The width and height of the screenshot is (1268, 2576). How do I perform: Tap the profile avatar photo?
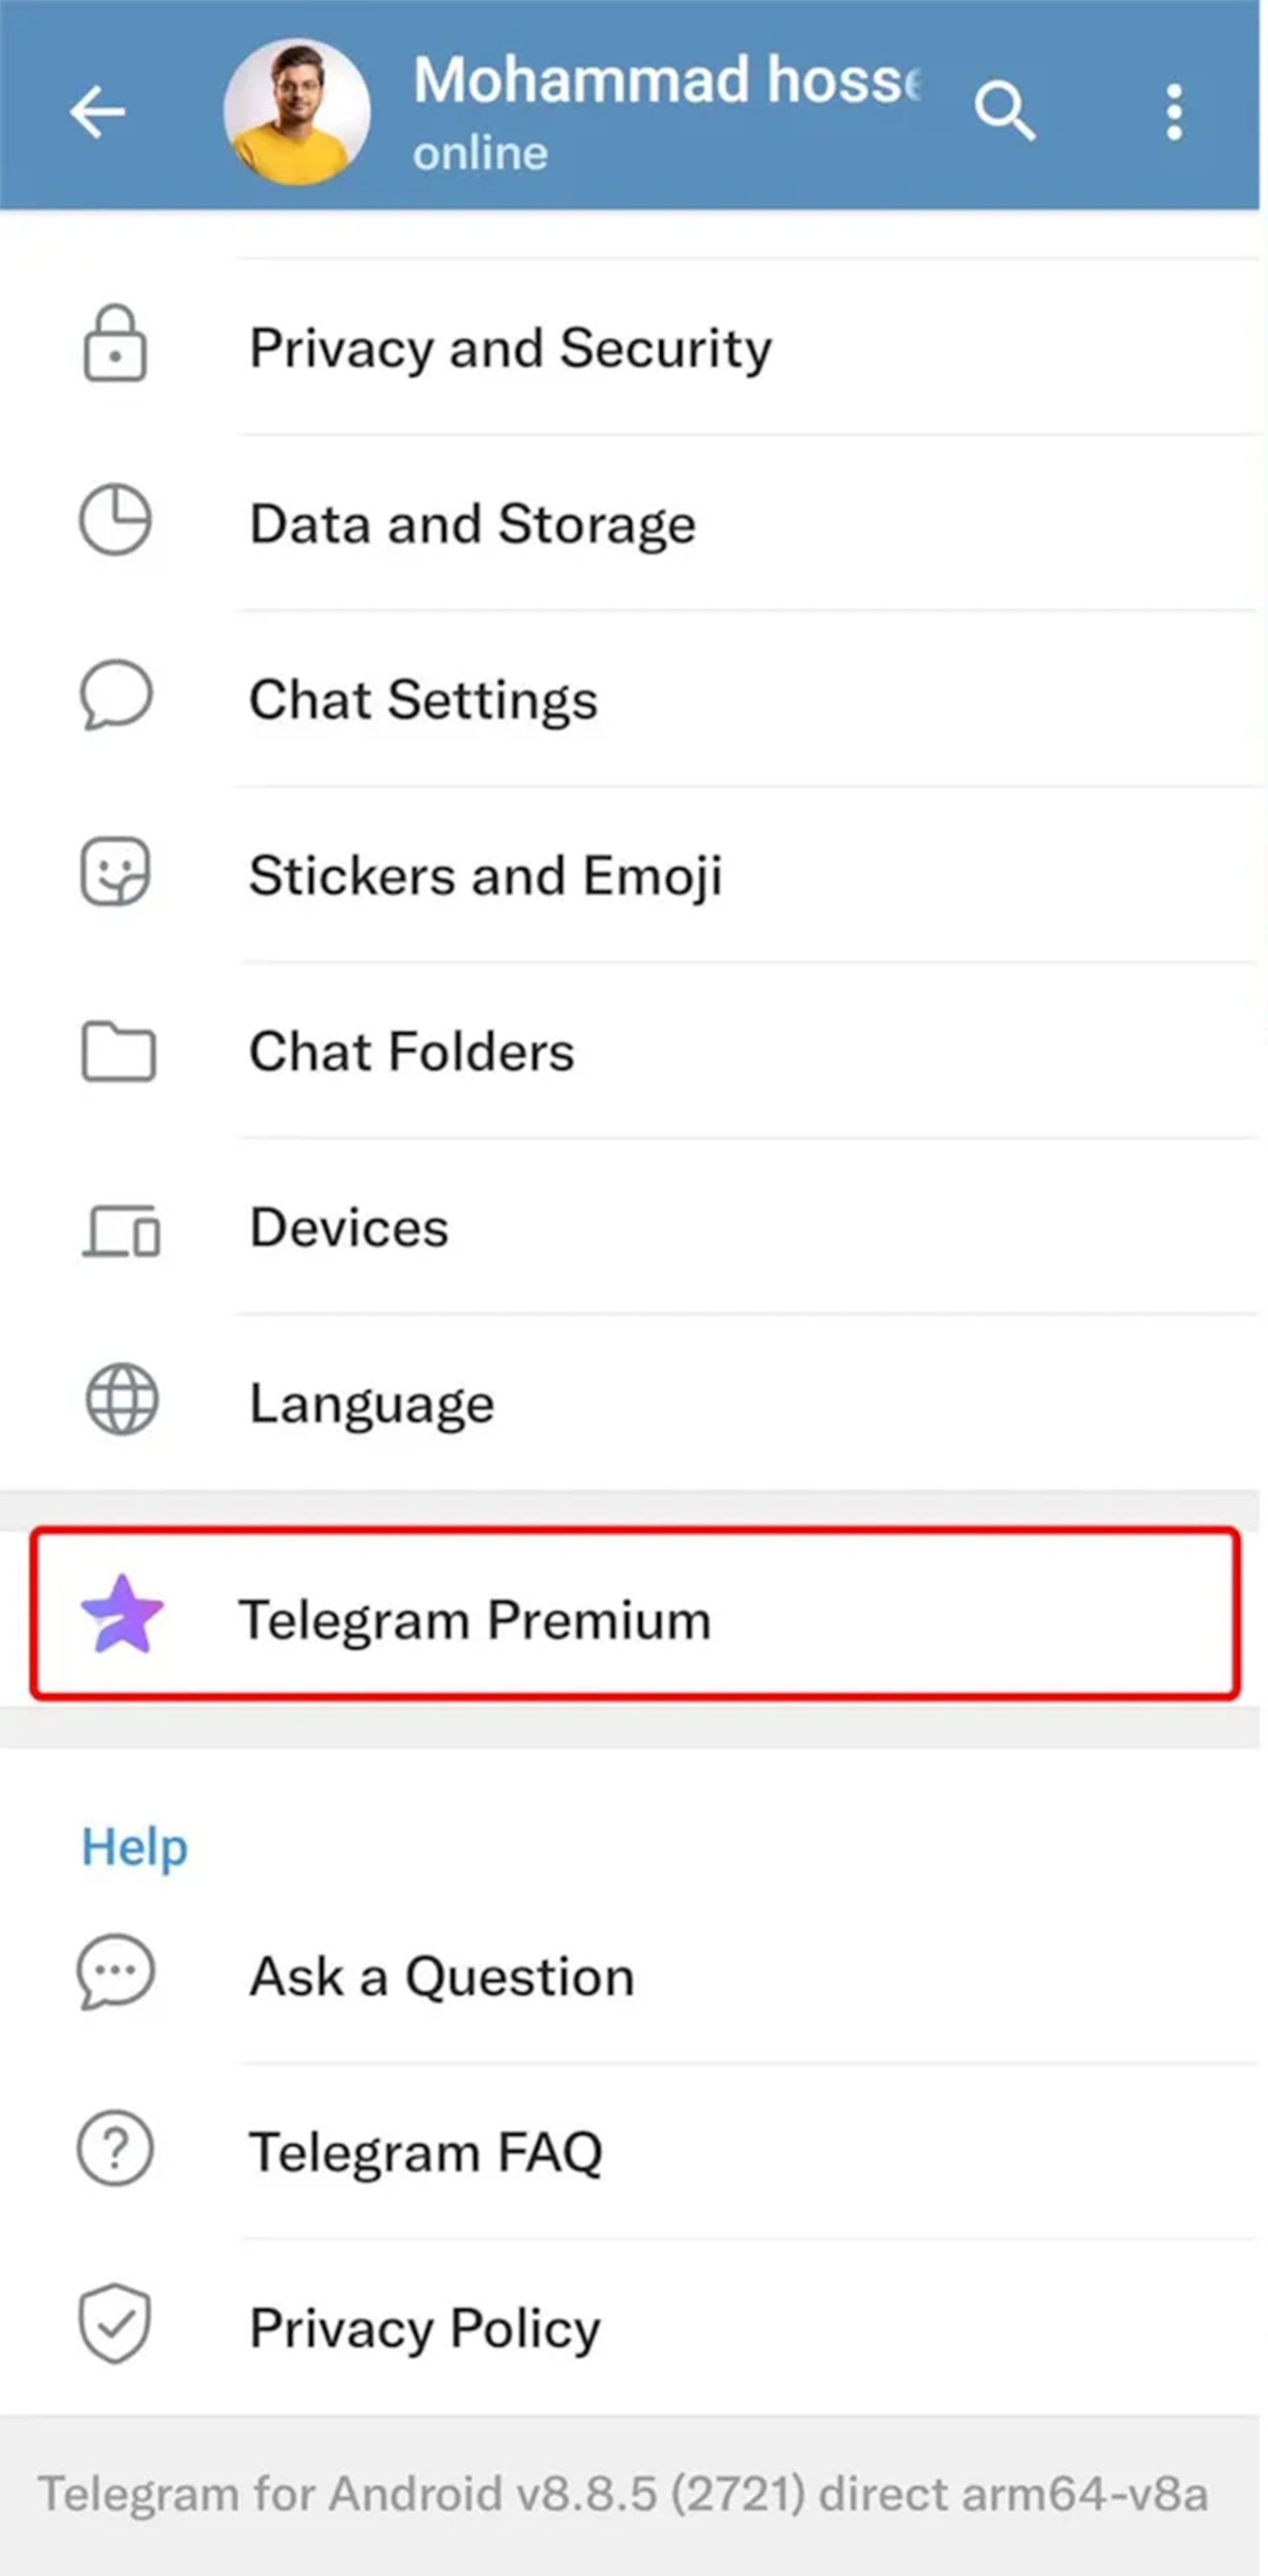tap(296, 111)
